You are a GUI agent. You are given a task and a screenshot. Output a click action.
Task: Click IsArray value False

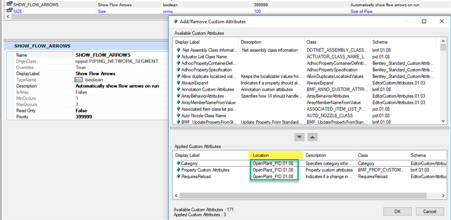pos(81,92)
